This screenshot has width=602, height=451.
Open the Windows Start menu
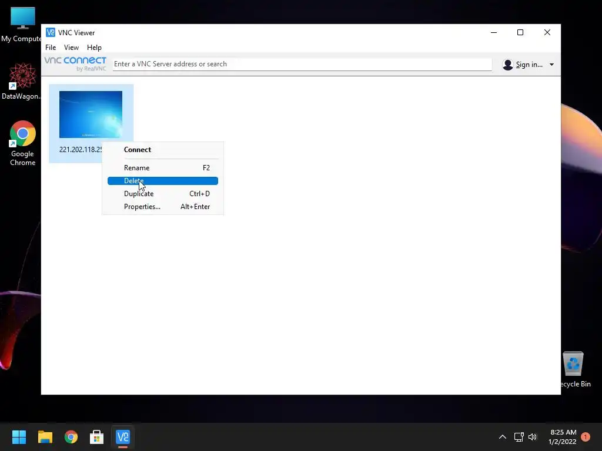(19, 437)
